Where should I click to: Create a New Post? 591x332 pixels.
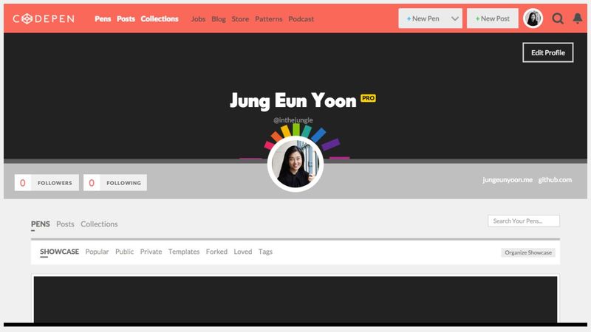click(492, 18)
